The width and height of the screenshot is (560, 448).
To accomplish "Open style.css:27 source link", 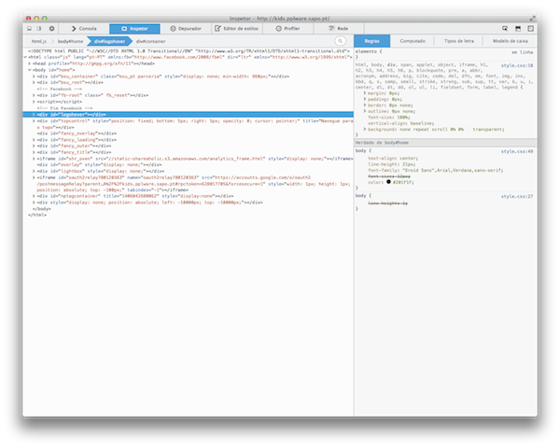I will [517, 197].
